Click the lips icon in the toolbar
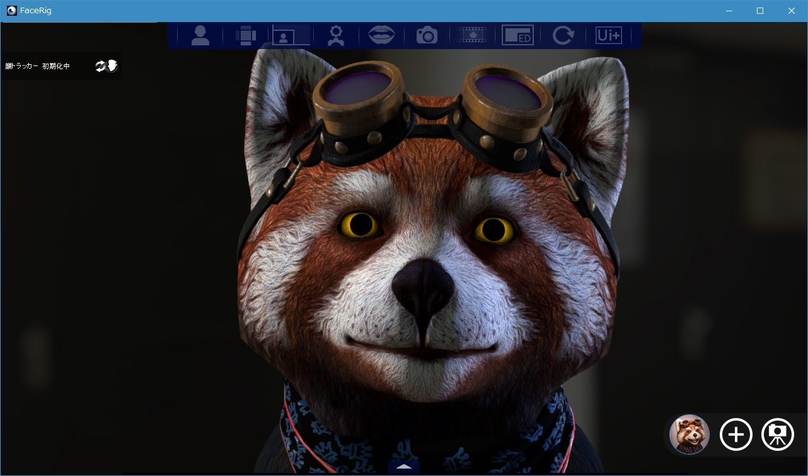The height and width of the screenshot is (476, 808). tap(381, 35)
